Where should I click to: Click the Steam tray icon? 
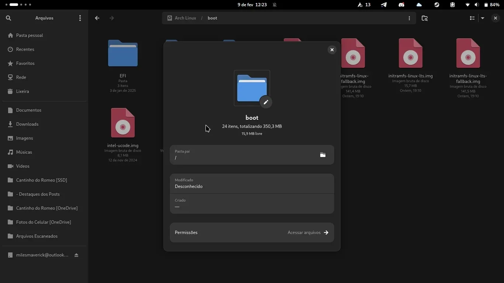pyautogui.click(x=436, y=5)
